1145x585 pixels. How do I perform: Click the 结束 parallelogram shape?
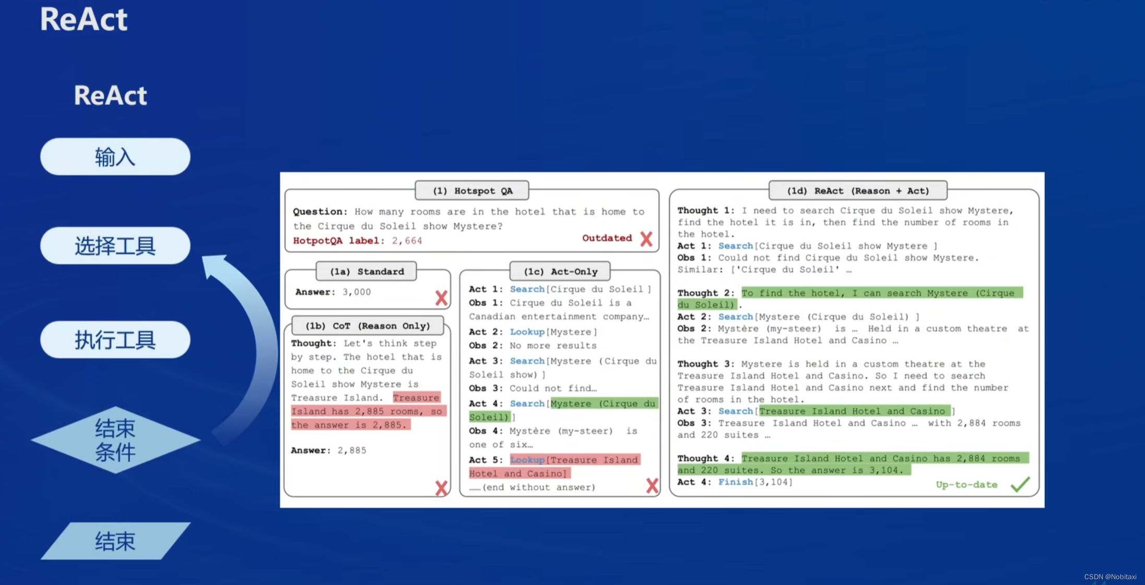[x=115, y=541]
